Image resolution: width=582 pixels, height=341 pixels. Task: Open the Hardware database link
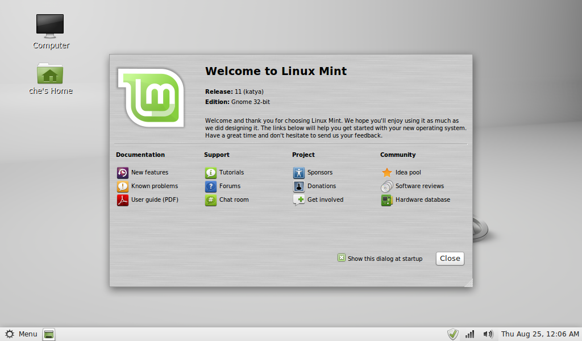[422, 199]
